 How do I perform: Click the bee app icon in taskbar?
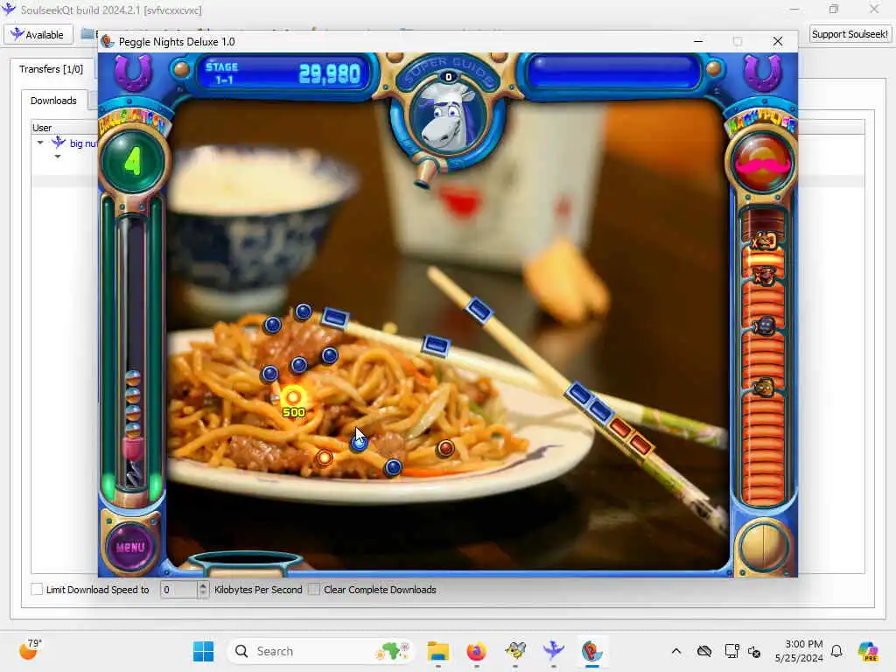coord(515,651)
